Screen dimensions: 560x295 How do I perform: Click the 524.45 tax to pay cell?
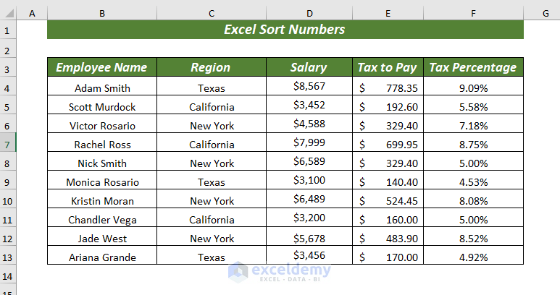click(388, 201)
